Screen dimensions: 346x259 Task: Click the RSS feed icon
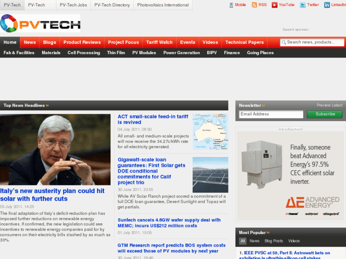(x=254, y=5)
